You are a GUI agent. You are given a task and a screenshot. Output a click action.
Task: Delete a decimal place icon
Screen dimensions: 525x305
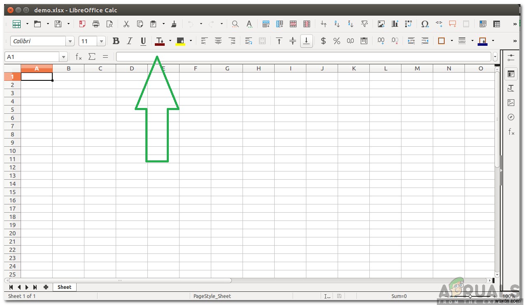point(394,41)
